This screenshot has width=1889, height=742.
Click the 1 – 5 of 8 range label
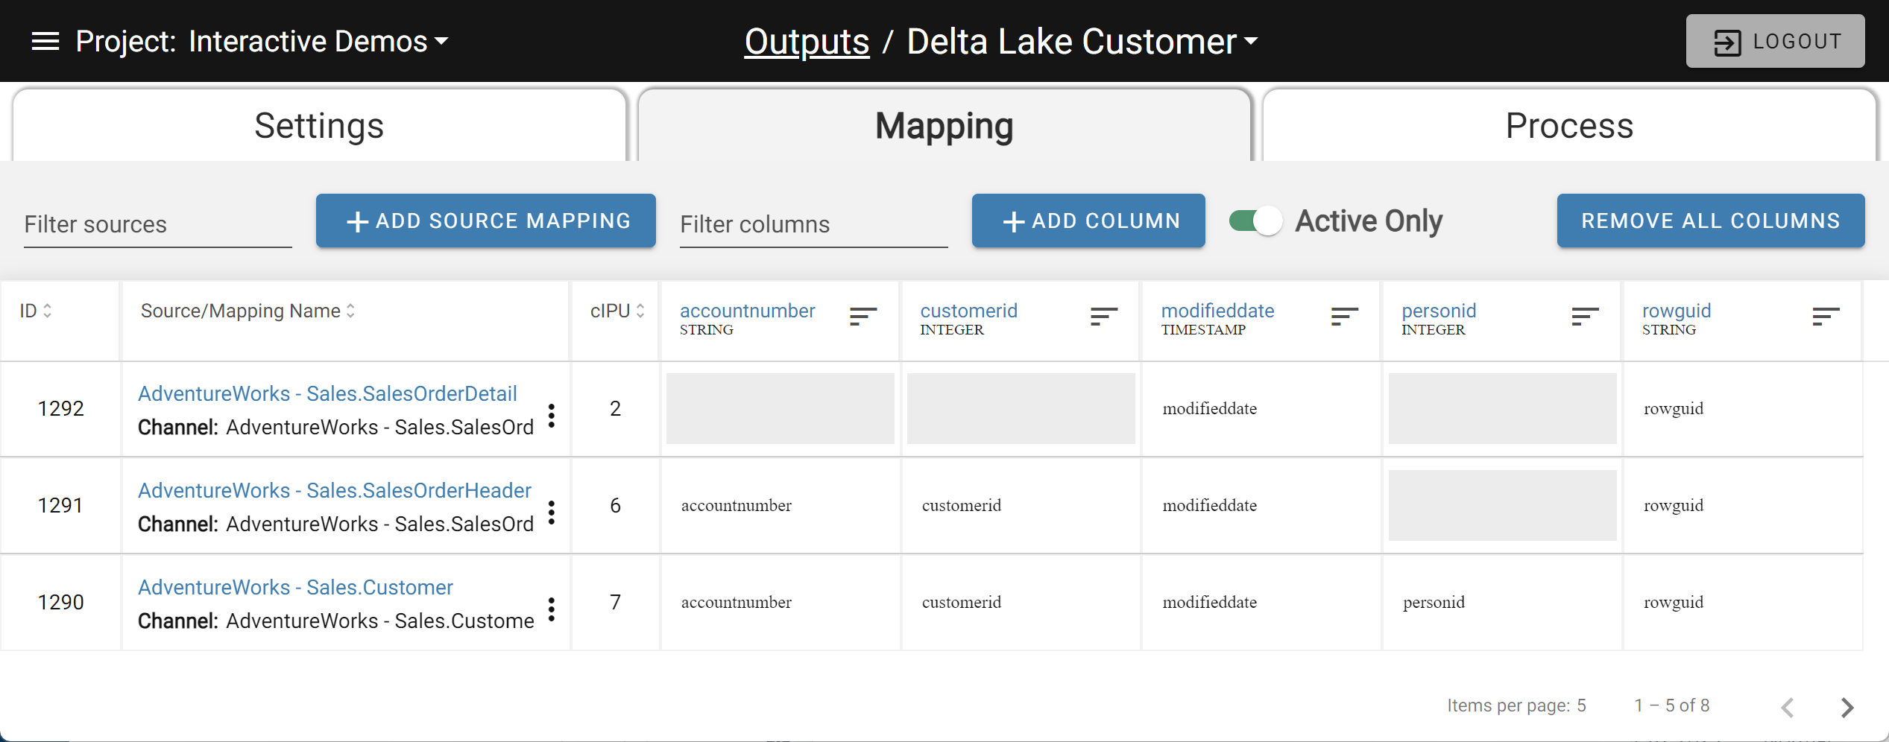click(x=1672, y=705)
